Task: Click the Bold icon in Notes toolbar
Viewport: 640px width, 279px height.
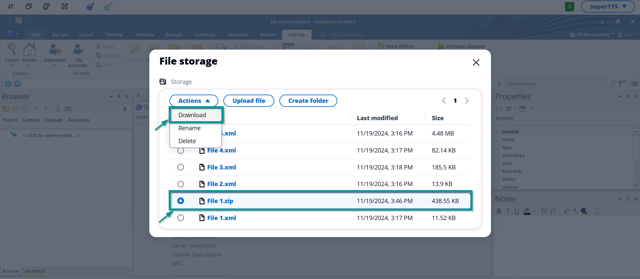Action: coord(499,211)
